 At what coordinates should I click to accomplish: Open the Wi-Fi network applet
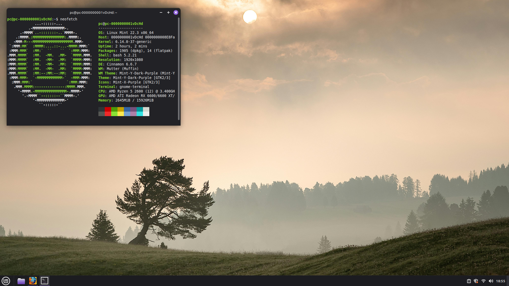pyautogui.click(x=483, y=281)
